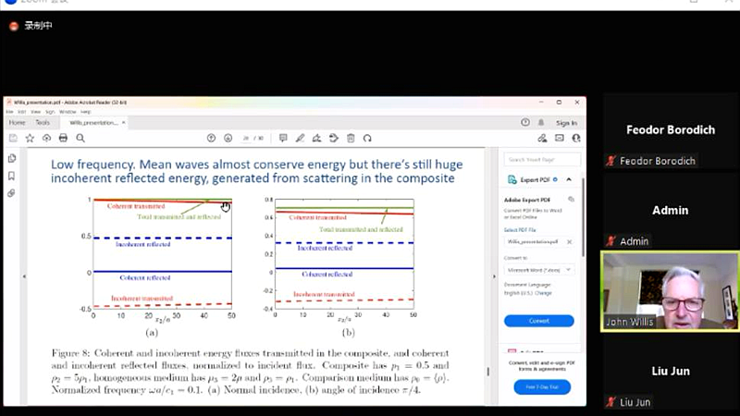Bookmark the file with the star icon
The width and height of the screenshot is (740, 416).
coord(30,138)
